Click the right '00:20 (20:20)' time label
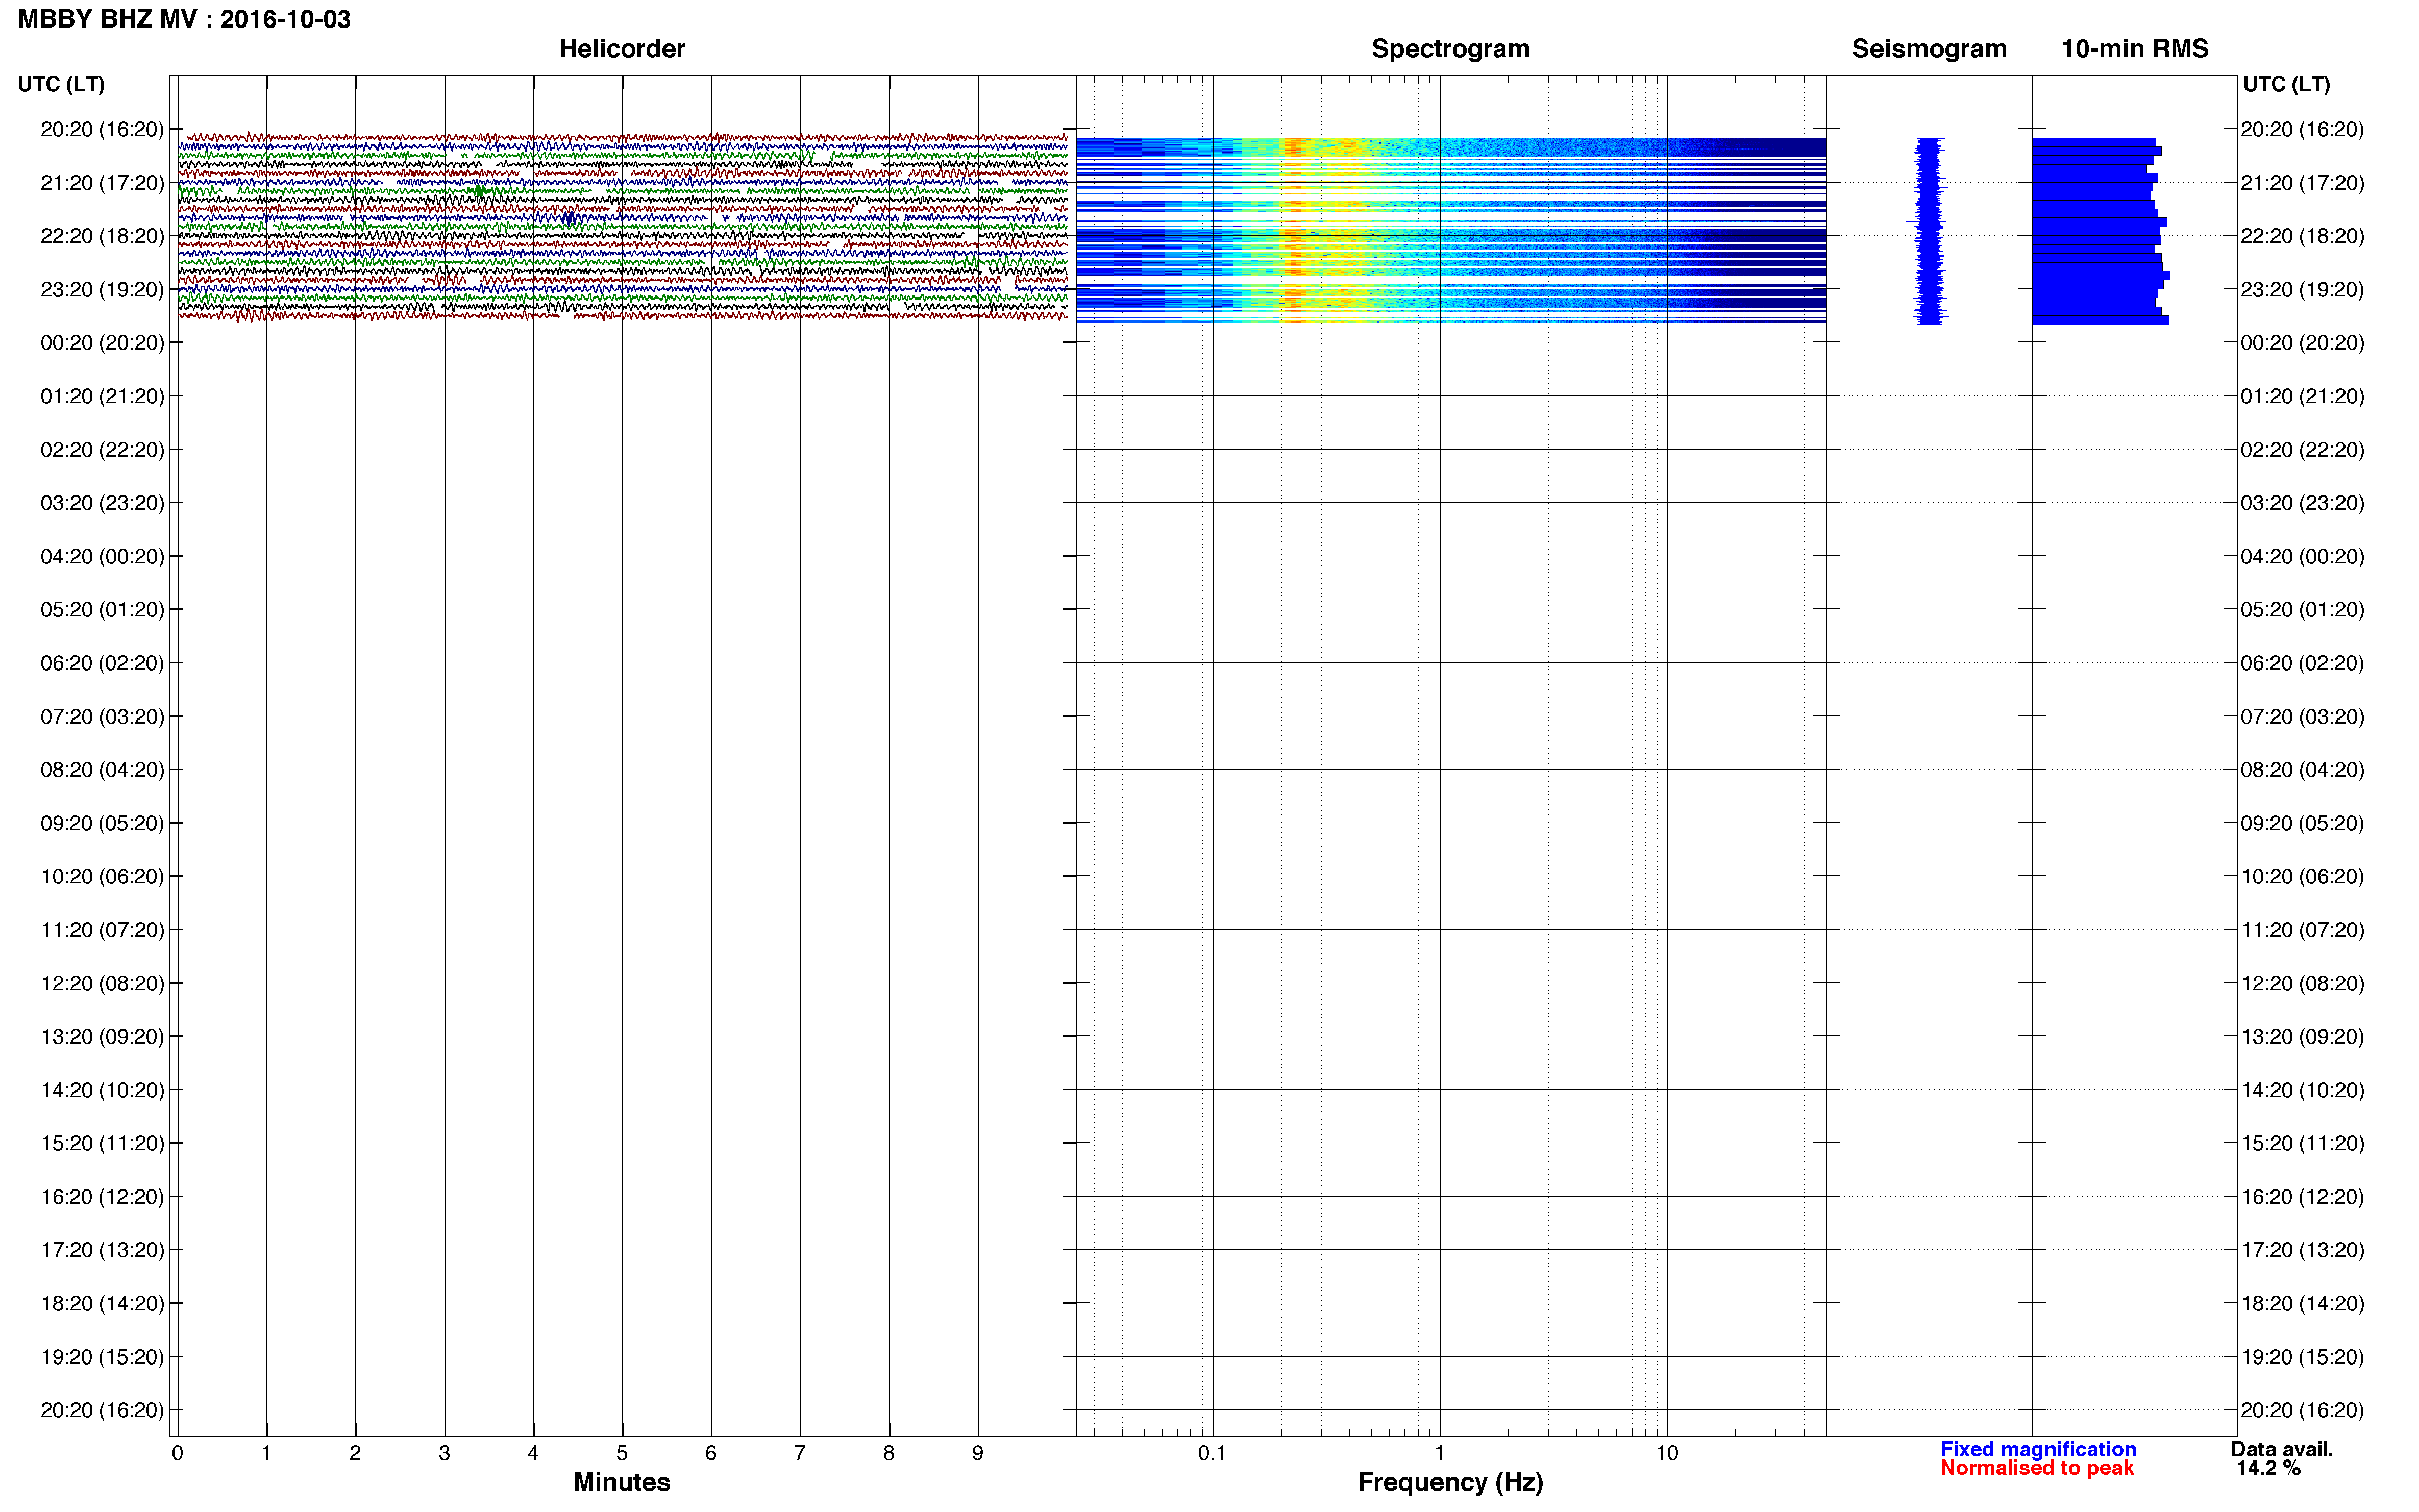 click(2302, 343)
